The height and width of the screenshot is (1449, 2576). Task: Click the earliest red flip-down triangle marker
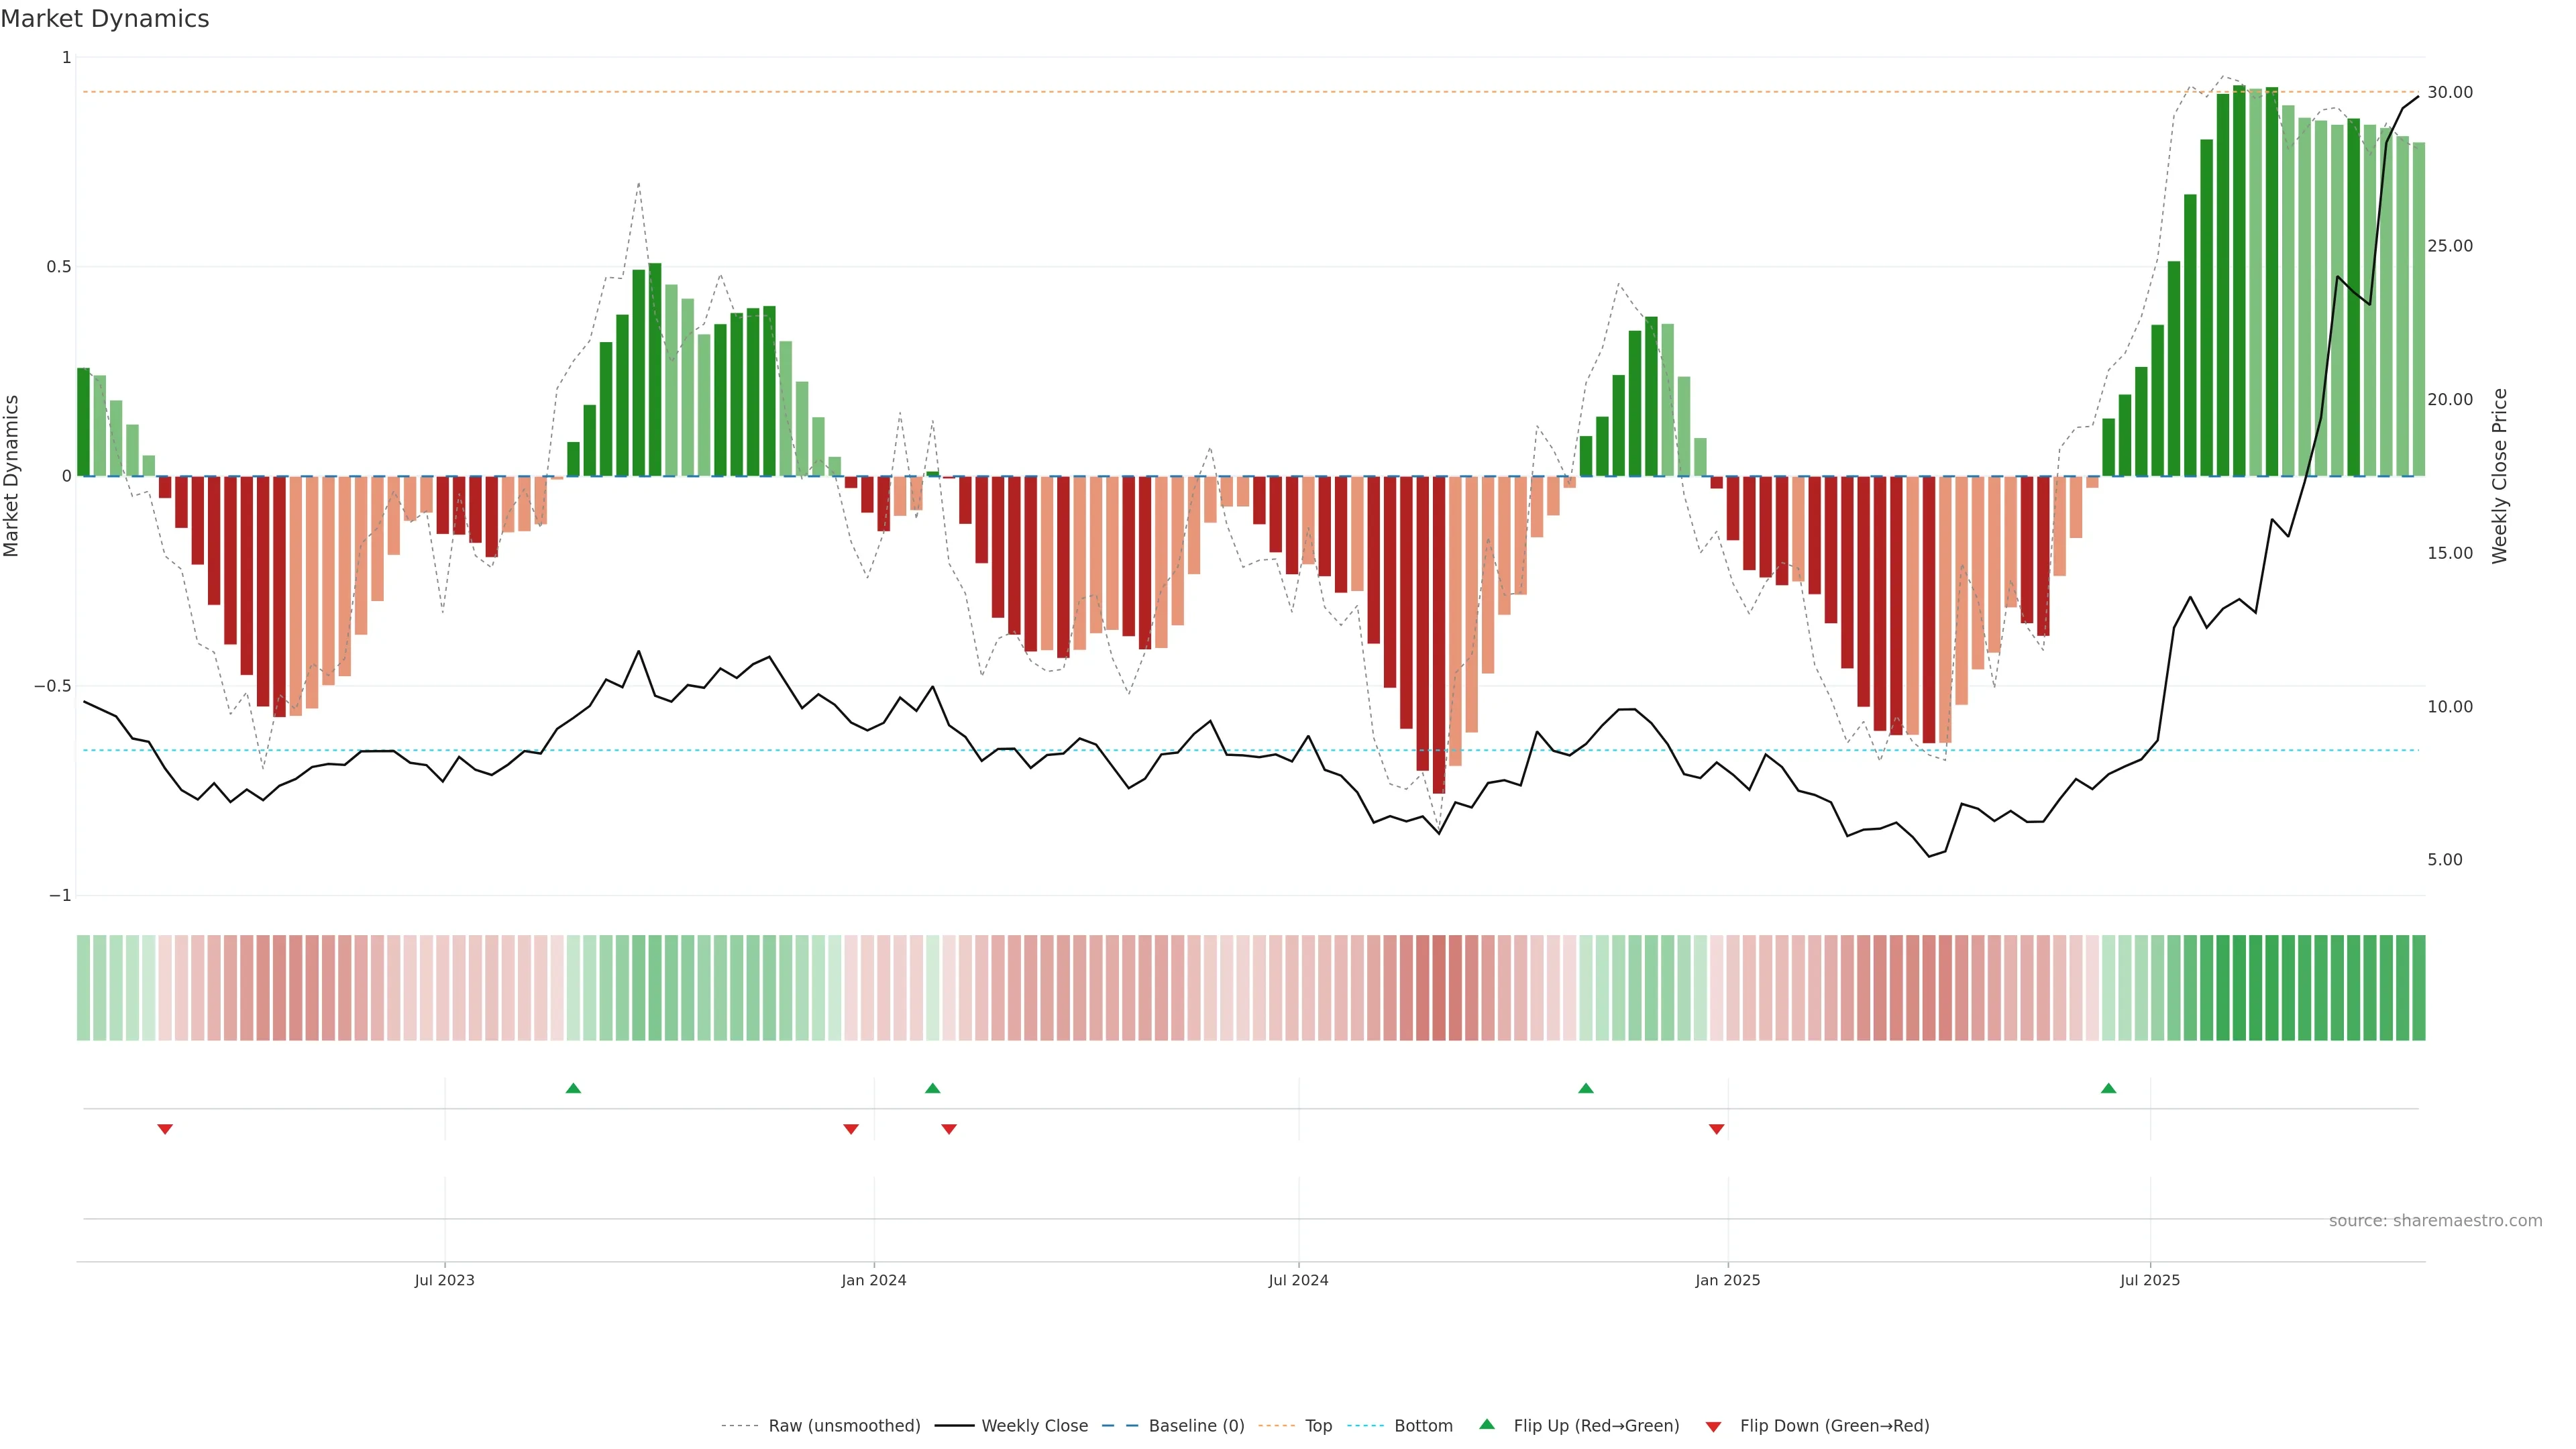pos(165,1129)
